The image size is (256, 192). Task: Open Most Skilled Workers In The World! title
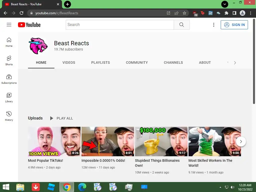(x=210, y=163)
